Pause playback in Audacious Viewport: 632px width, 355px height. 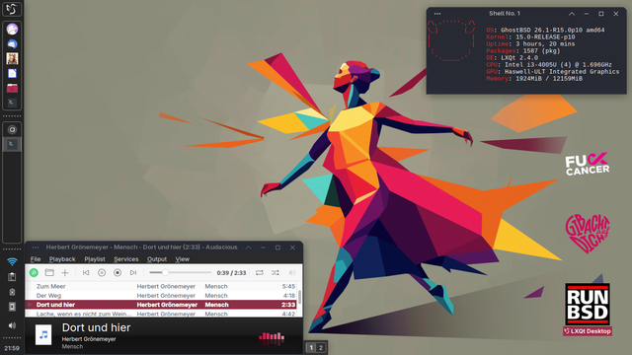pos(102,272)
